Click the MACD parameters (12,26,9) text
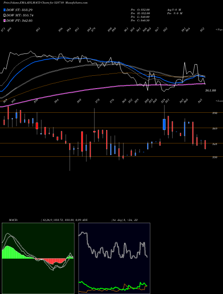Screen dimensions: 223x294 [47, 220]
